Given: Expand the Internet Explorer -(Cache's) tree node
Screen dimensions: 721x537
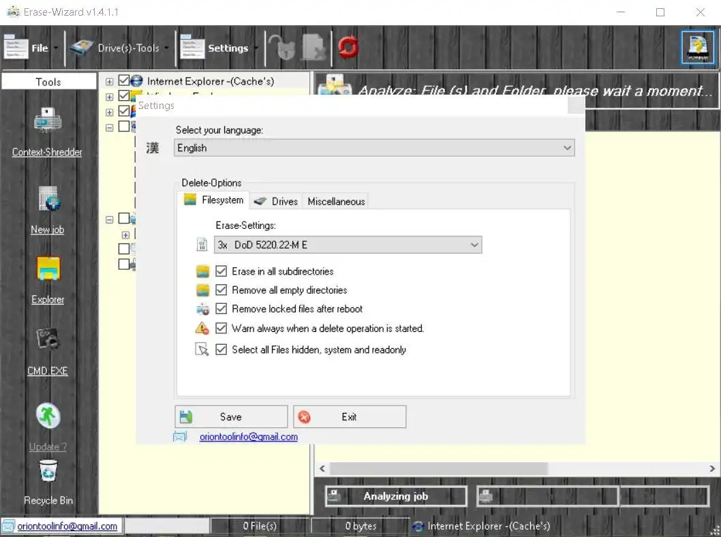Looking at the screenshot, I should [110, 82].
